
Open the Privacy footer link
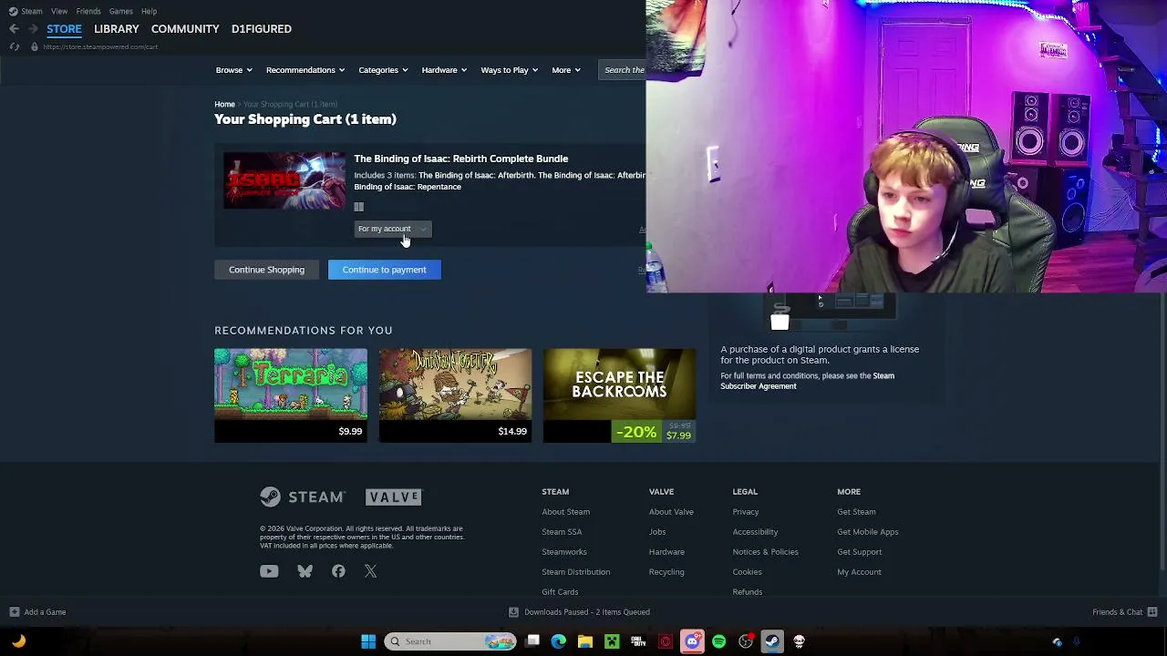pyautogui.click(x=746, y=512)
